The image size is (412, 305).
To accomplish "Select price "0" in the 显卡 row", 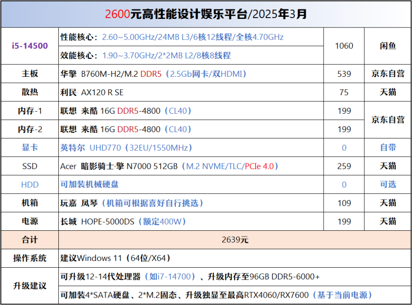I will tap(344, 148).
